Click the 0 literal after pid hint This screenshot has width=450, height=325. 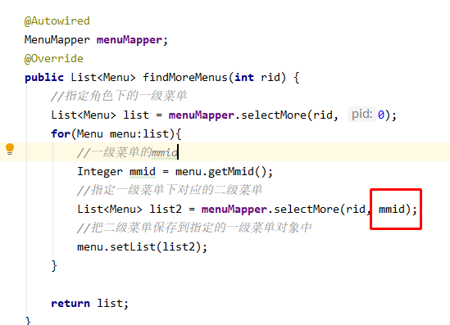[x=381, y=115]
